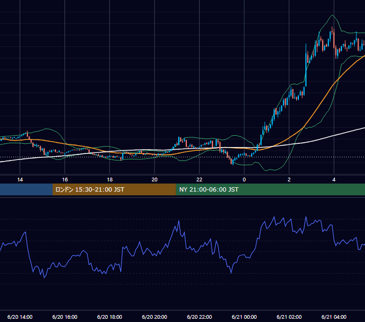The image size is (365, 322).
Task: Click the 0 hour label on price chart axis
Action: (244, 180)
